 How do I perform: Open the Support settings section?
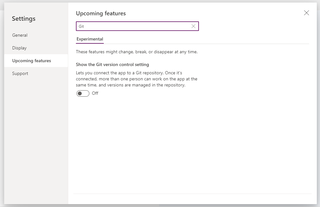click(x=36, y=74)
